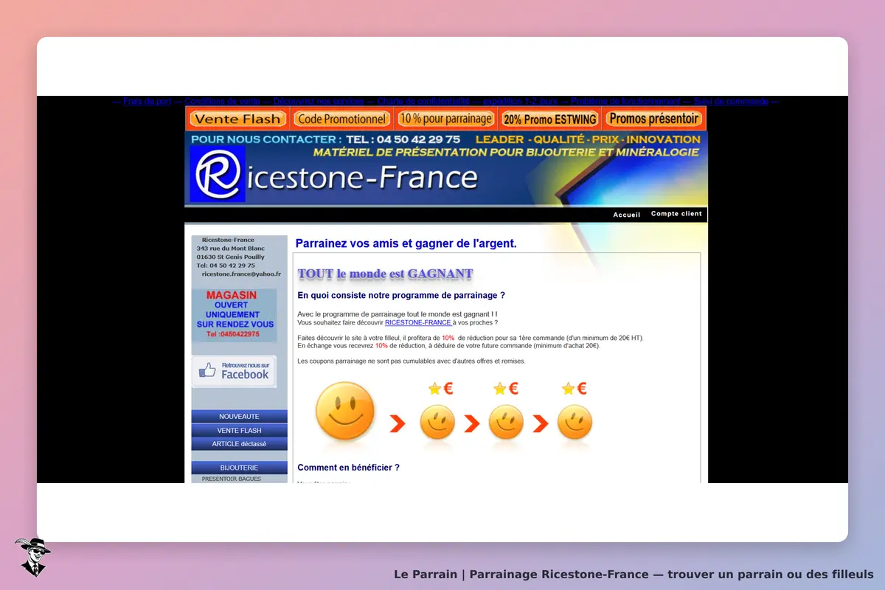The image size is (885, 590).
Task: Click the ricestone.france@yahoo.fr email address
Action: pos(241,274)
